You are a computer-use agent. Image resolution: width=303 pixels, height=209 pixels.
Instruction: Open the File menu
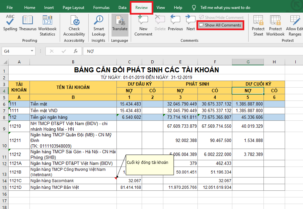click(x=10, y=8)
